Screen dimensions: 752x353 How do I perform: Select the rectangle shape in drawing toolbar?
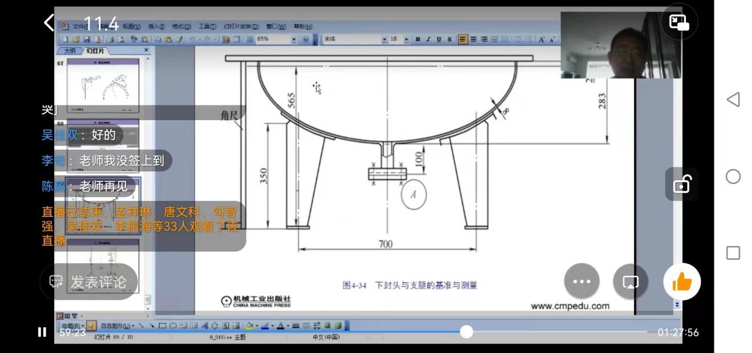click(162, 326)
